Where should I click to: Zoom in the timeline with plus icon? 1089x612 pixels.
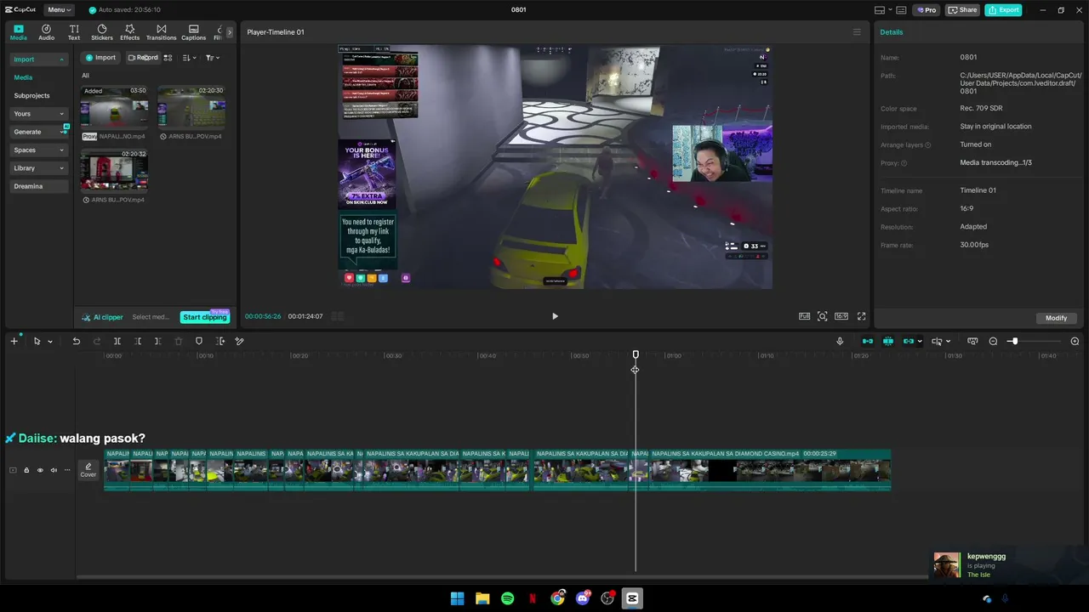pos(1075,341)
